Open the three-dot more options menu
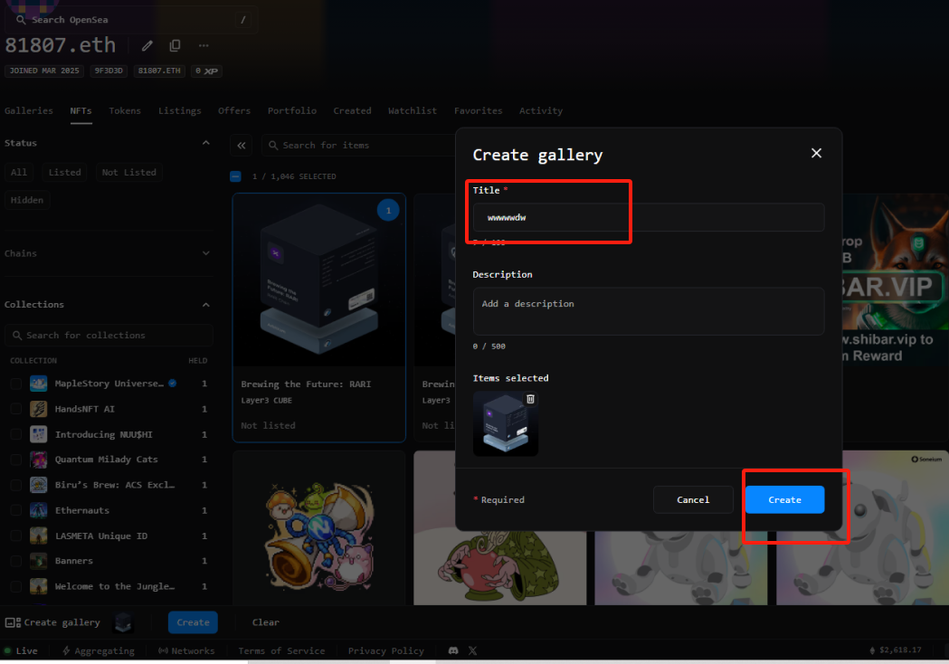This screenshot has height=664, width=949. (x=204, y=45)
